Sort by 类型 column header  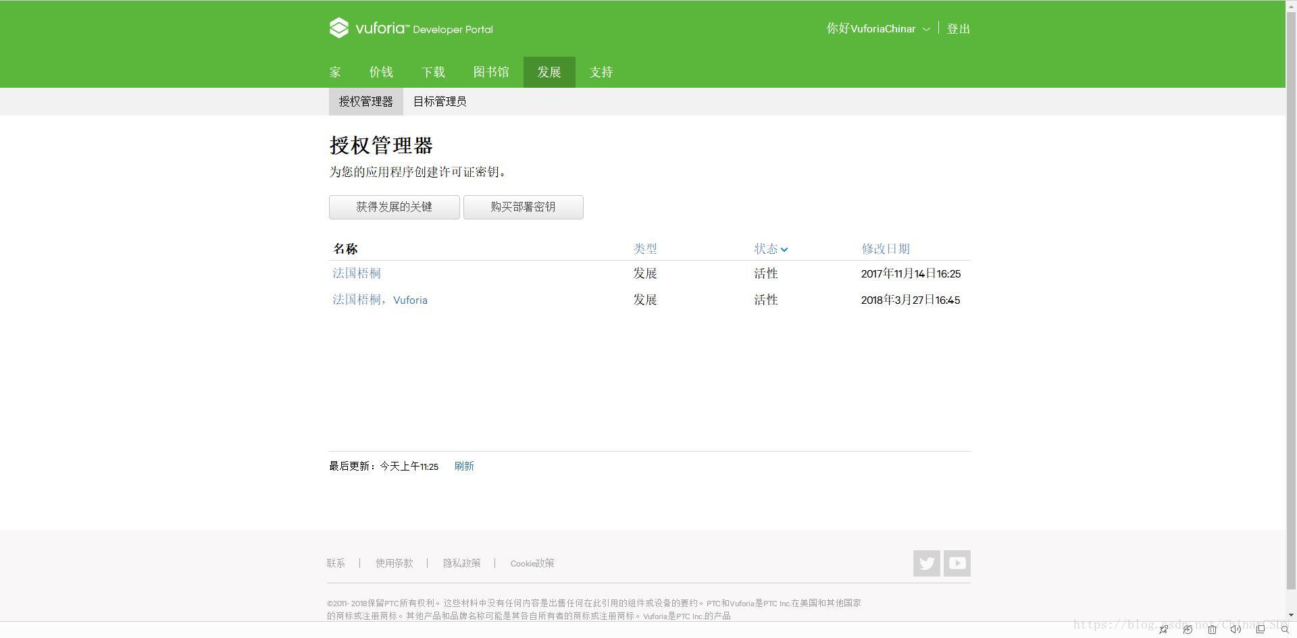645,248
